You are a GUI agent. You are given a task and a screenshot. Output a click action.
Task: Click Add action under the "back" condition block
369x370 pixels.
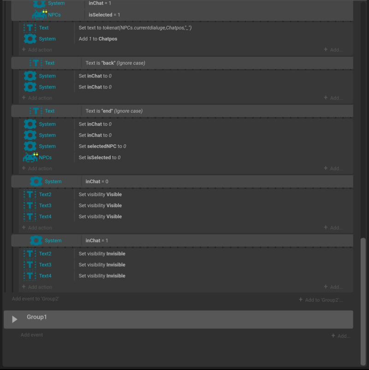(37, 98)
